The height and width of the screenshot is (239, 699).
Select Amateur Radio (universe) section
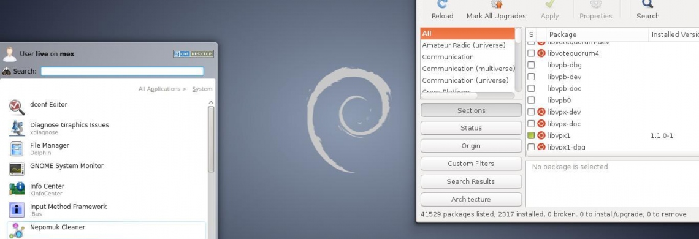coord(467,45)
